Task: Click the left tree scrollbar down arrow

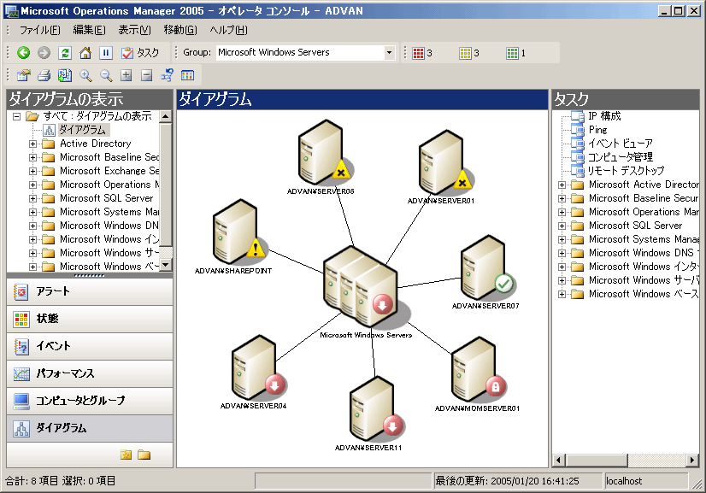Action: point(165,265)
